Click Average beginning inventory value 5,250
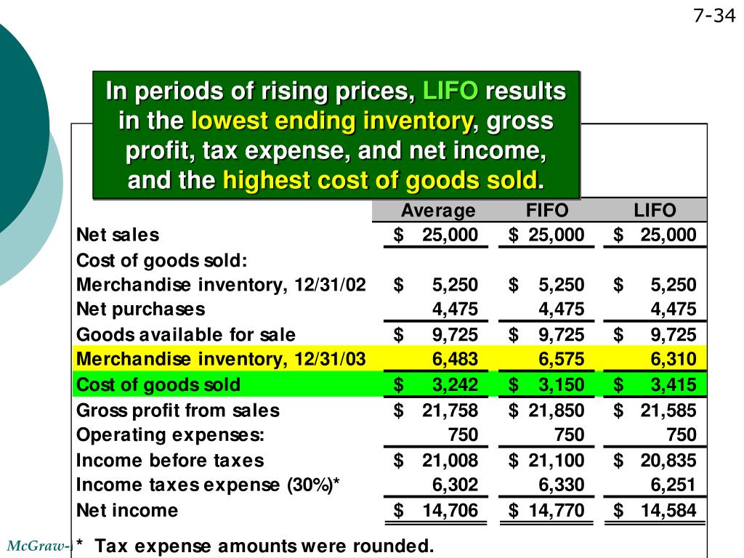The height and width of the screenshot is (558, 744). coord(455,285)
